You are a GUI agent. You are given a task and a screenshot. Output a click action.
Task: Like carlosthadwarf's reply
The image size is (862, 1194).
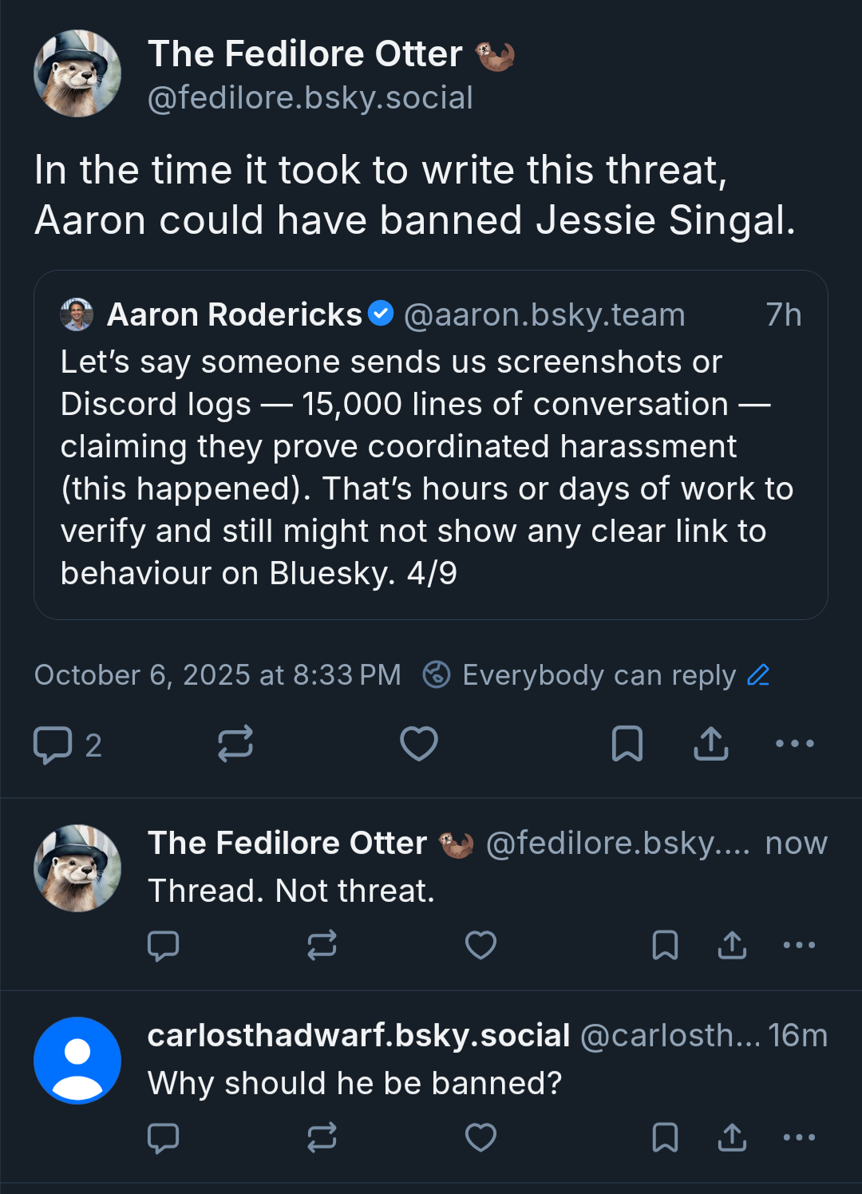click(480, 1137)
